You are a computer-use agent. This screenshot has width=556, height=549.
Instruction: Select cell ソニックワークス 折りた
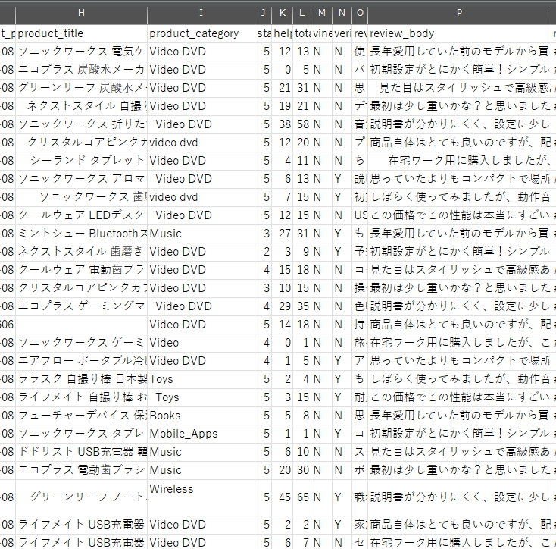(81, 124)
